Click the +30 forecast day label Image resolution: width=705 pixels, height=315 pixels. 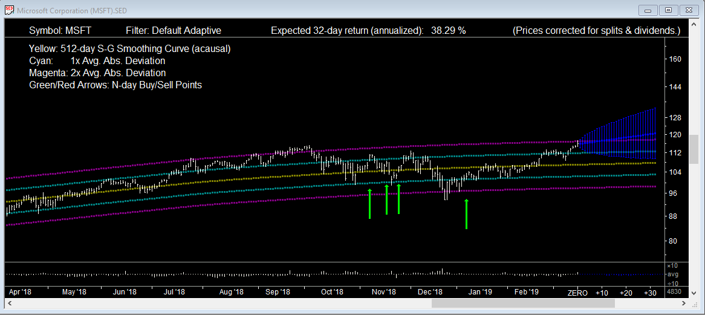(x=651, y=293)
